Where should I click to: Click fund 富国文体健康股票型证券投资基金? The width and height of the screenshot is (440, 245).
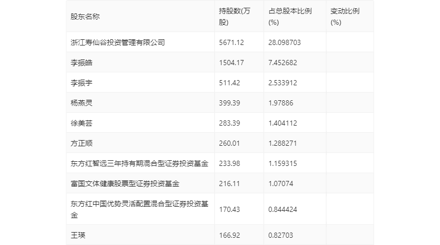click(125, 183)
